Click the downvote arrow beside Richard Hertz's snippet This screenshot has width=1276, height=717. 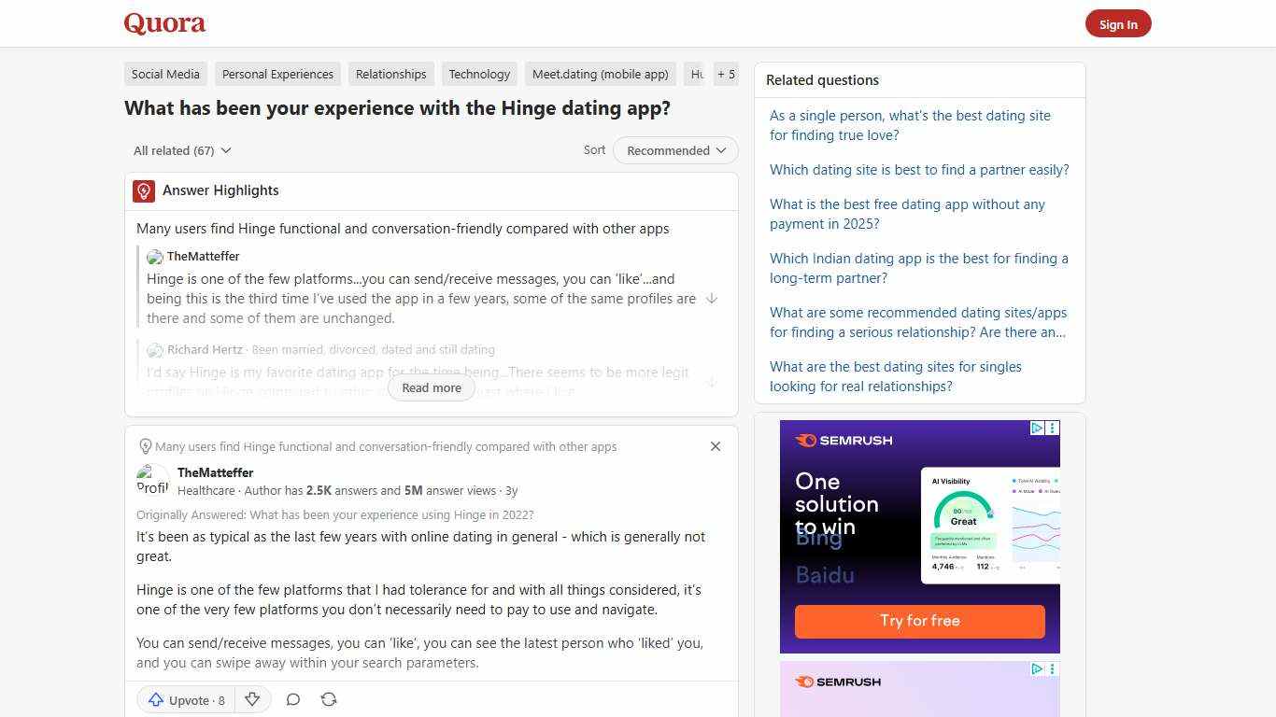point(712,381)
